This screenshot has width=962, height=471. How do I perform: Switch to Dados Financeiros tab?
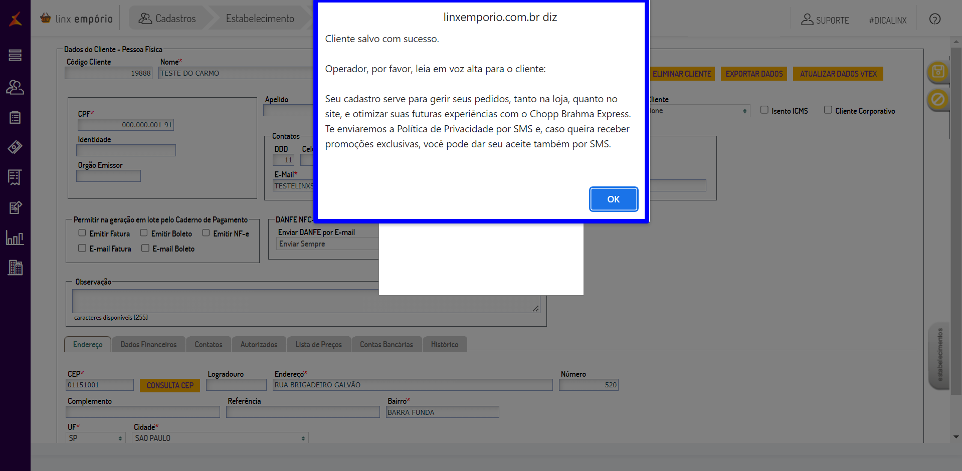tap(148, 344)
